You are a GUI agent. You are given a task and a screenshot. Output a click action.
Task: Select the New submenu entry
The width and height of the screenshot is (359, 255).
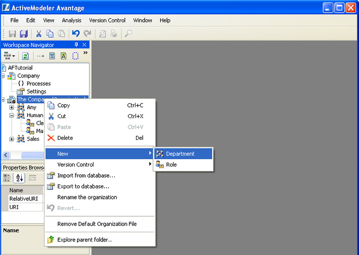pyautogui.click(x=99, y=154)
